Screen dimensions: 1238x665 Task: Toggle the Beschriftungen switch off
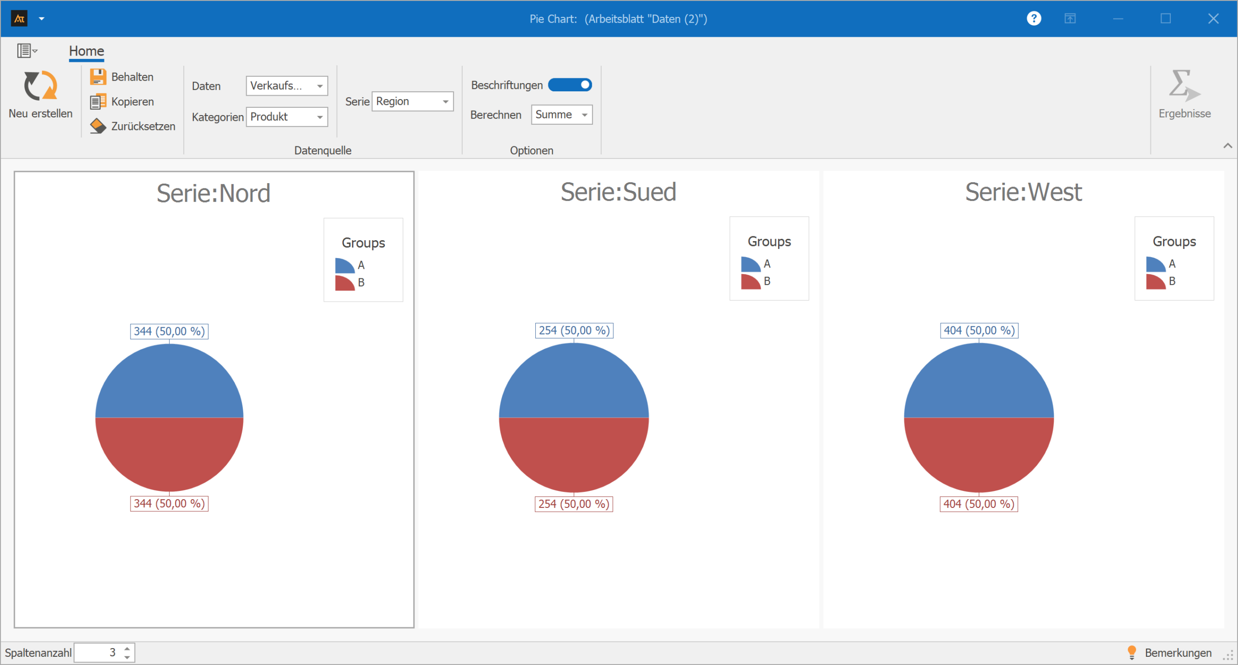[570, 85]
